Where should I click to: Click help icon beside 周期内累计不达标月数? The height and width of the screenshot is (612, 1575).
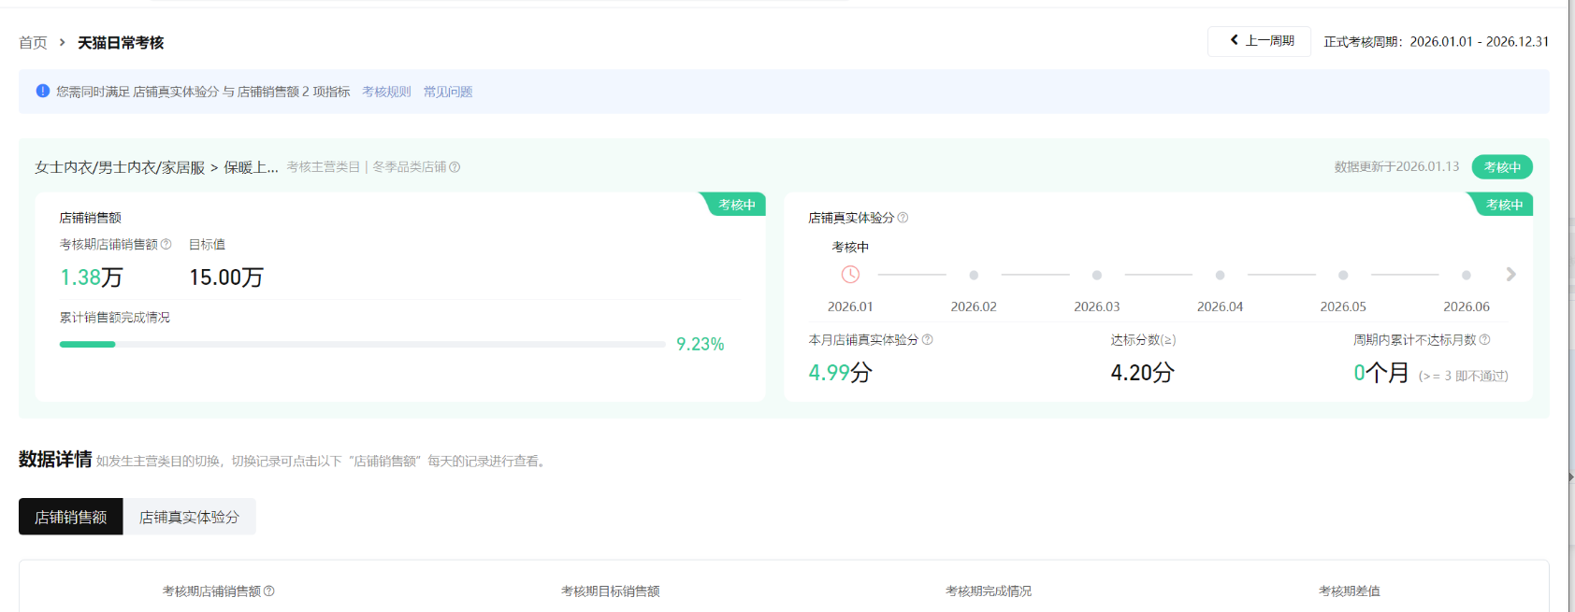coord(1484,340)
